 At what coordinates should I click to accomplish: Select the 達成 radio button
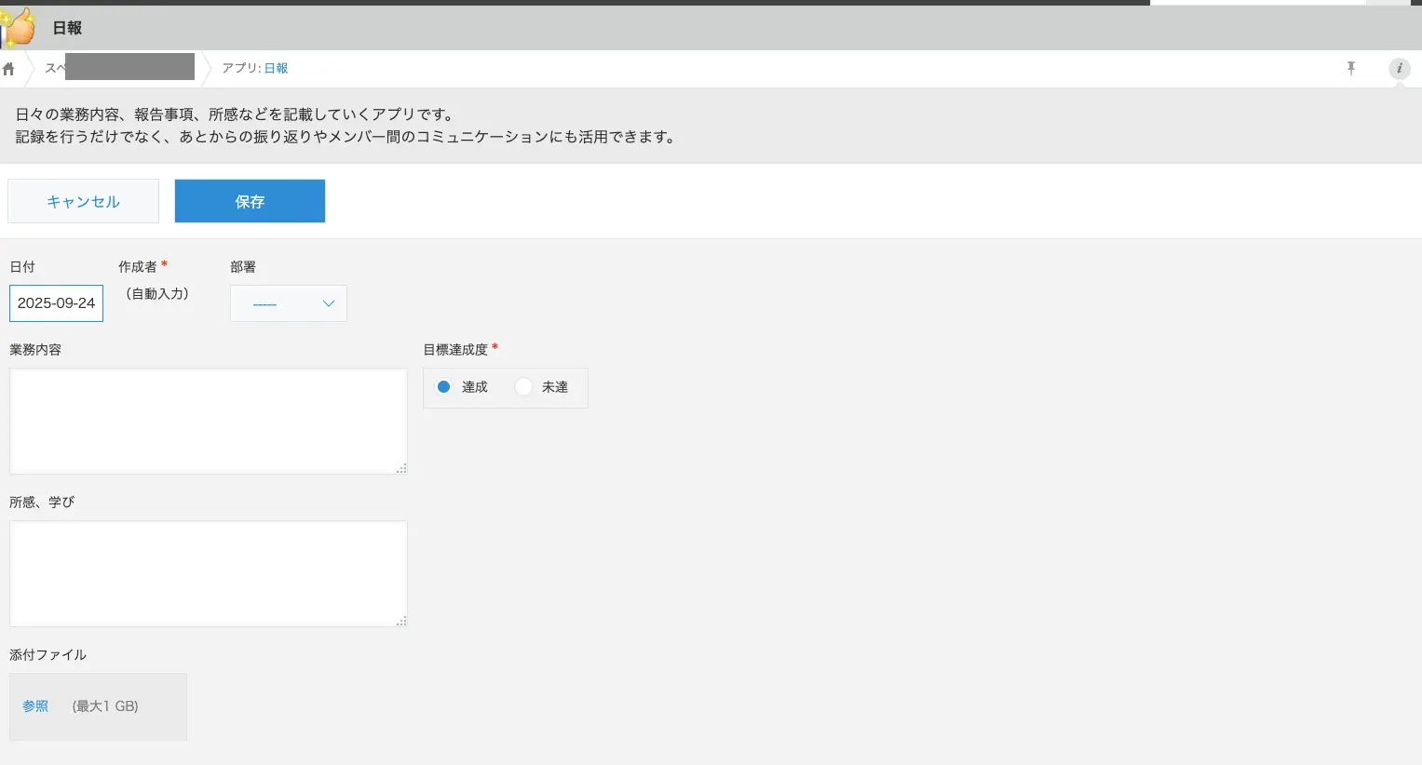[444, 387]
